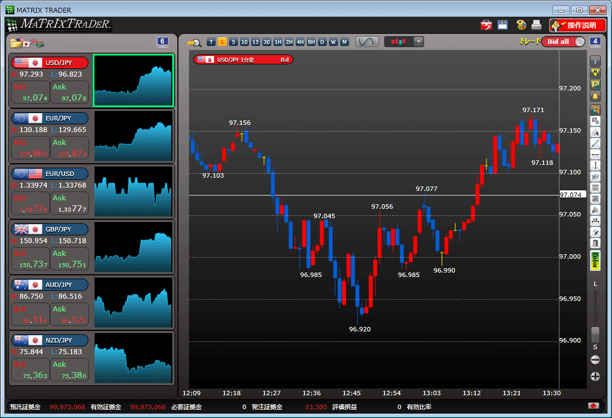The image size is (612, 418).
Task: Select the line with cursor edit tool
Action: [x=595, y=132]
